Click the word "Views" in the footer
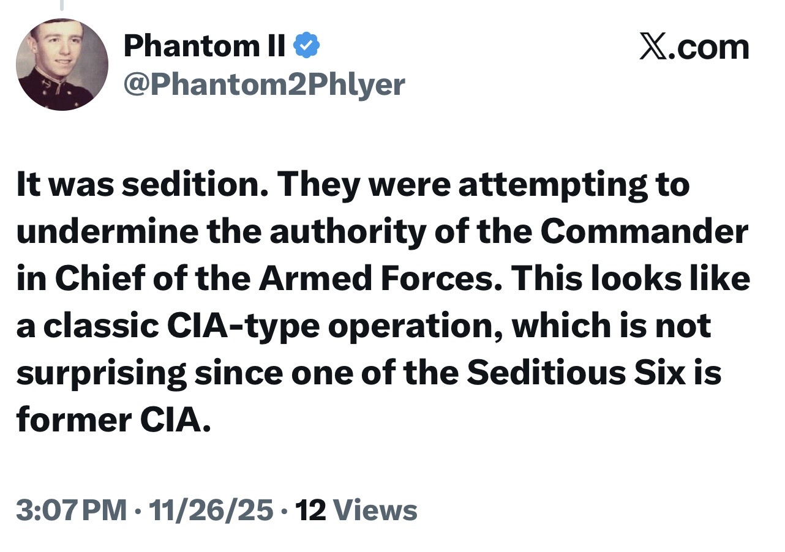Viewport: 785px width, 552px height. pos(377,510)
